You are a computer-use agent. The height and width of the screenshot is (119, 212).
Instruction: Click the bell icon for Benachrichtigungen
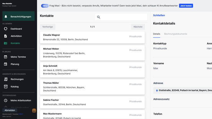click(6, 16)
